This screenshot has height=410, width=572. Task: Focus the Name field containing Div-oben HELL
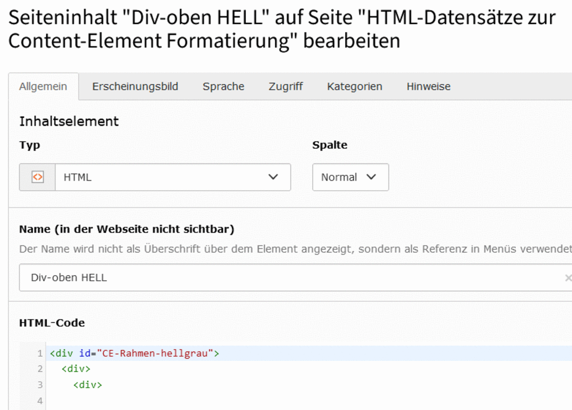[286, 277]
